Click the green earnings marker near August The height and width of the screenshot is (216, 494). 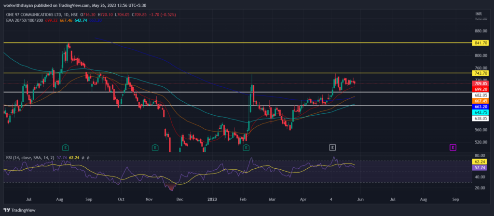pyautogui.click(x=65, y=146)
